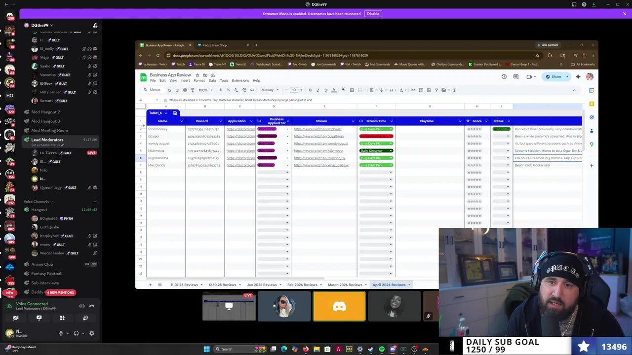Open the Creator Dashboard bookmark
The width and height of the screenshot is (632, 355).
coord(485,64)
